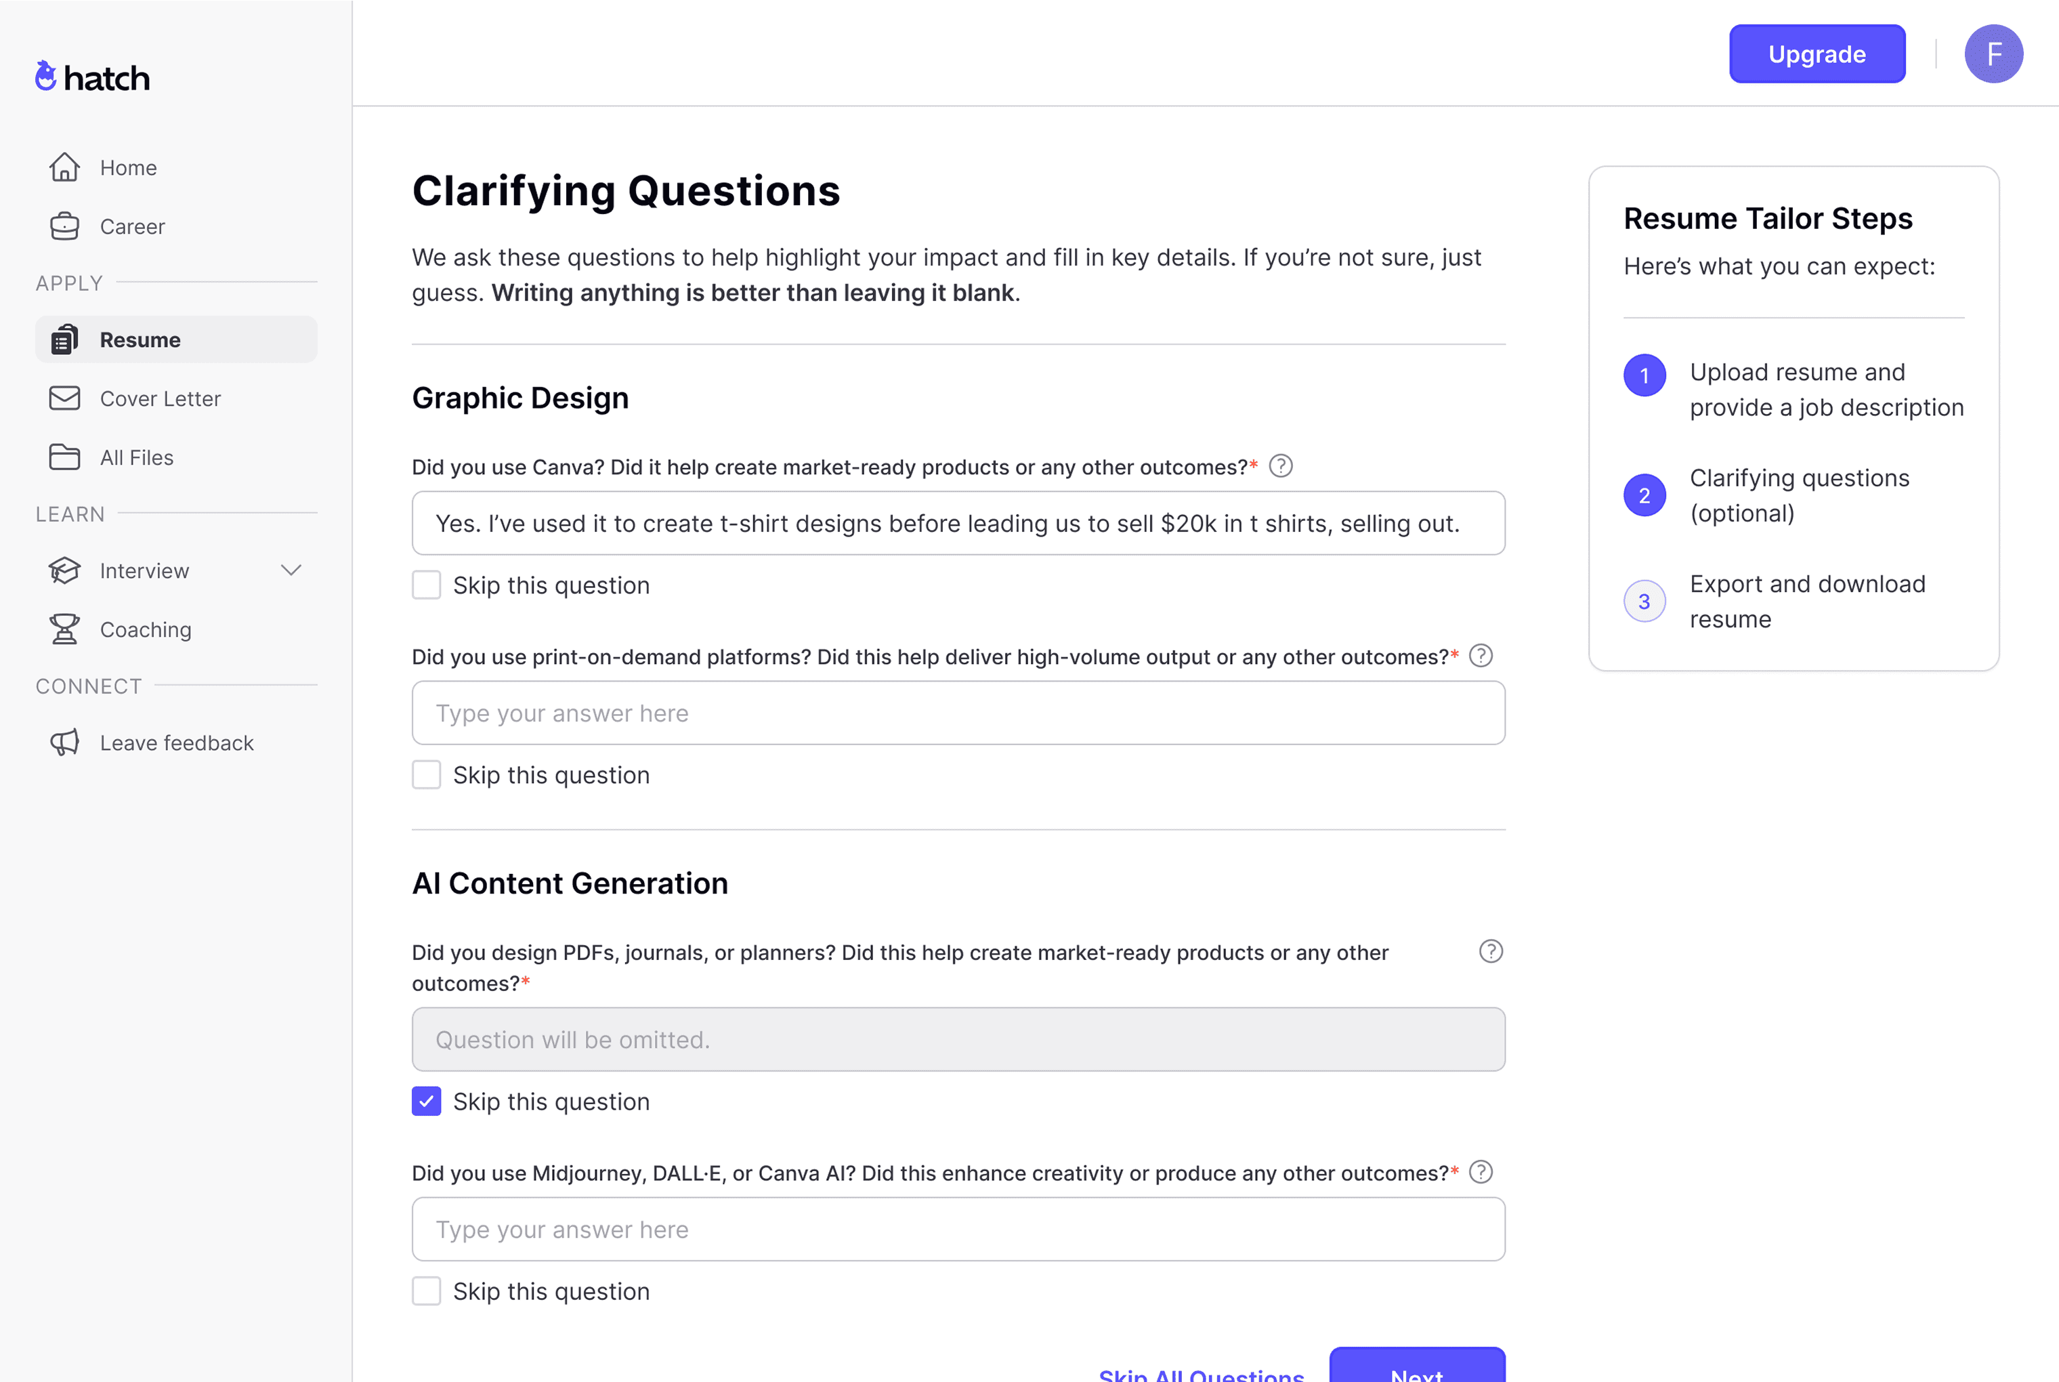Viewport: 2059px width, 1382px height.
Task: Open the tooltip next to the Midjourney question
Action: [1481, 1172]
